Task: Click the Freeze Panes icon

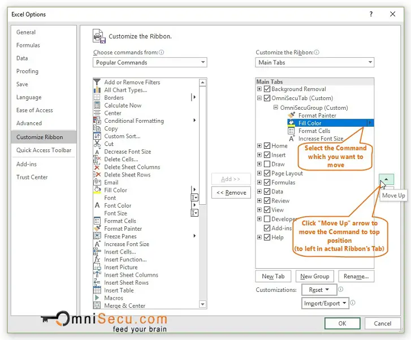Action: pyautogui.click(x=97, y=236)
